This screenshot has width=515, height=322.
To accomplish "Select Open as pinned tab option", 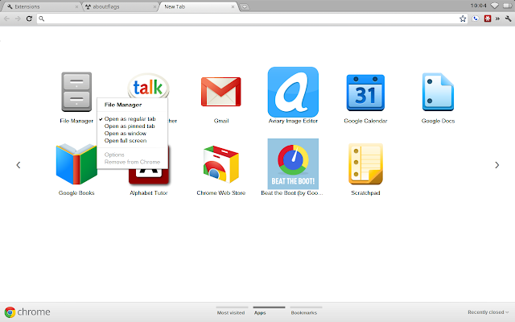I will [x=130, y=126].
